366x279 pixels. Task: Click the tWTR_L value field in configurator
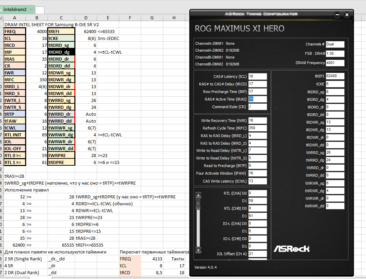258,151
